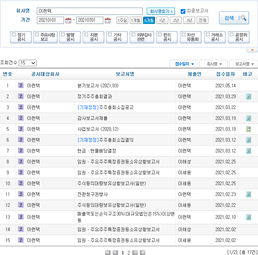
Task: Sort by 접수일자 tab
Action: (x=184, y=64)
